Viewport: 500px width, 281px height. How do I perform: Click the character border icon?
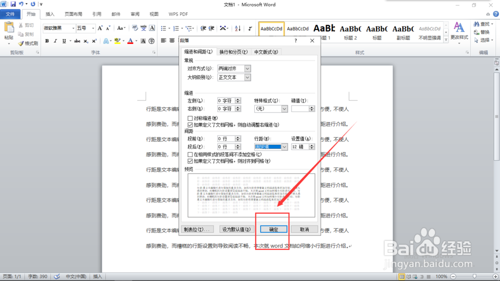[152, 28]
